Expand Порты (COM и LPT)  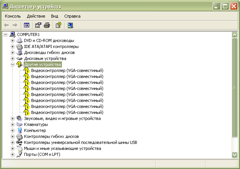[12, 154]
